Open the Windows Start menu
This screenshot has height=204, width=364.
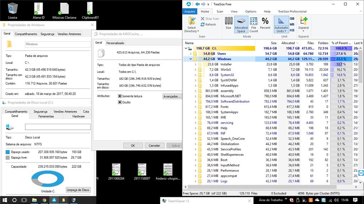[5, 200]
